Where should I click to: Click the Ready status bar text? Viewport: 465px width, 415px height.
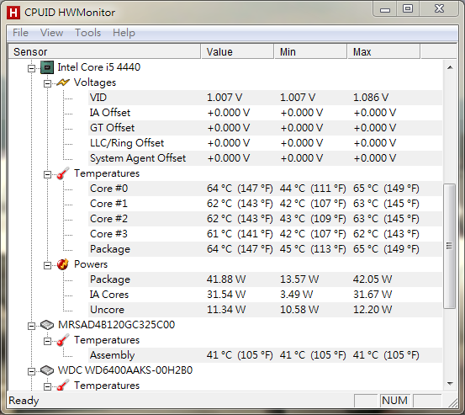(x=24, y=401)
